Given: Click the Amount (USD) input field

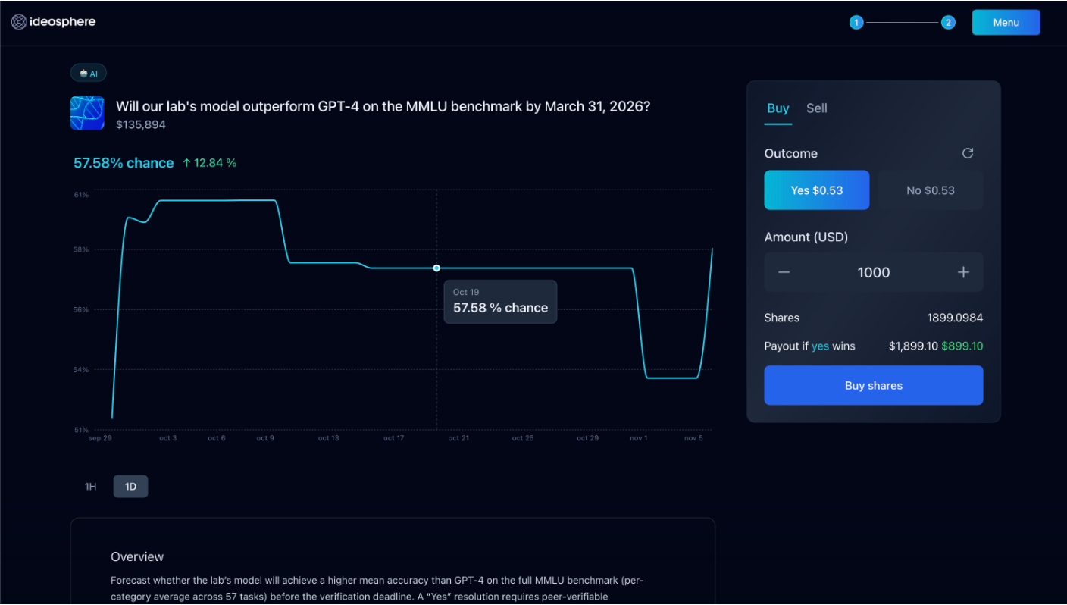Looking at the screenshot, I should click(x=873, y=272).
